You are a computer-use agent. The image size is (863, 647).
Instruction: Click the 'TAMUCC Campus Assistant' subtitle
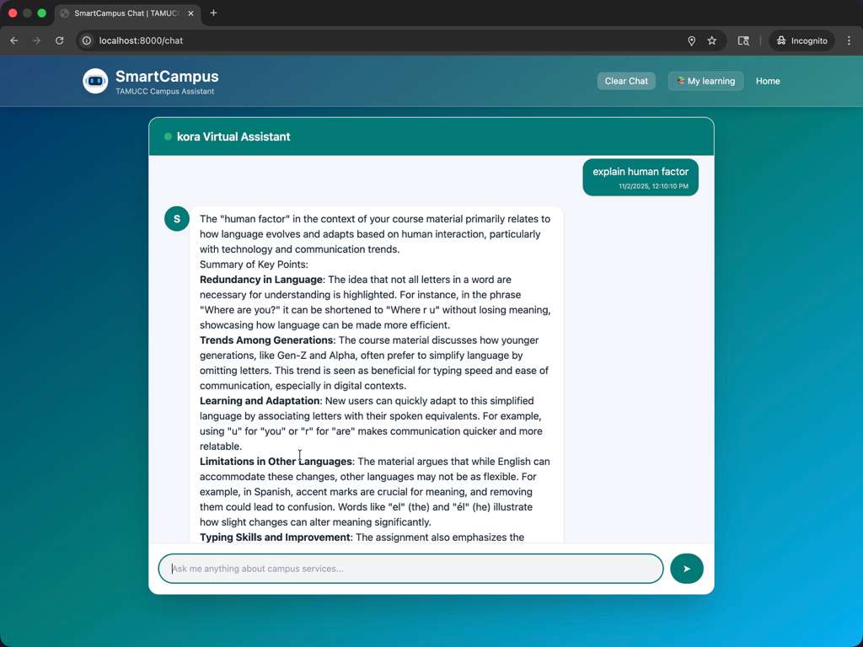click(164, 91)
